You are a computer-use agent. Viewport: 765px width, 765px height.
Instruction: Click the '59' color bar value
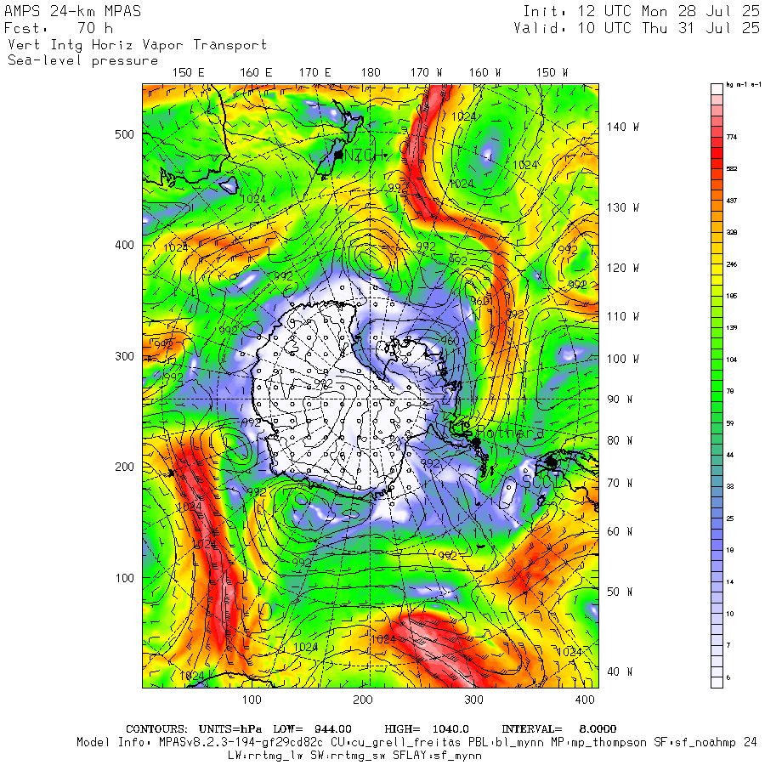click(730, 423)
